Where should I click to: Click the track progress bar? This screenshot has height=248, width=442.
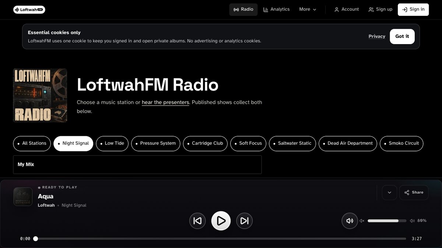pos(221,239)
